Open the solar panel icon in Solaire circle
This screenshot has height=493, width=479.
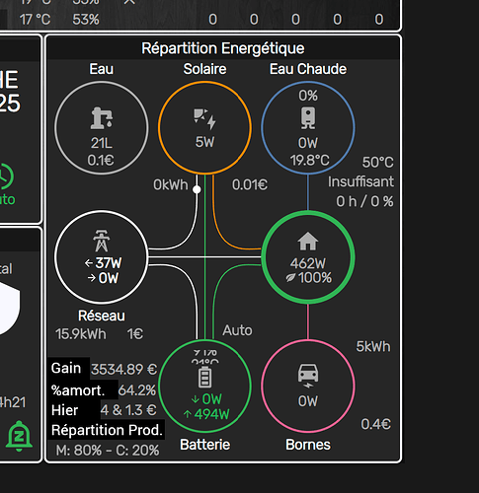coord(204,118)
